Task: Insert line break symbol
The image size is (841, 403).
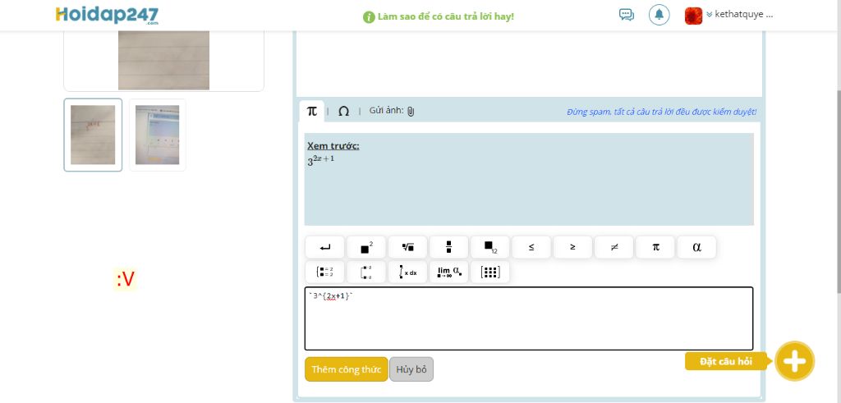Action: [324, 247]
